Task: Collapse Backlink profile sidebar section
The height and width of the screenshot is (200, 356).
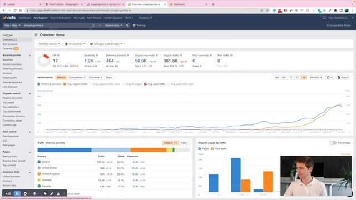Action: click(x=29, y=56)
